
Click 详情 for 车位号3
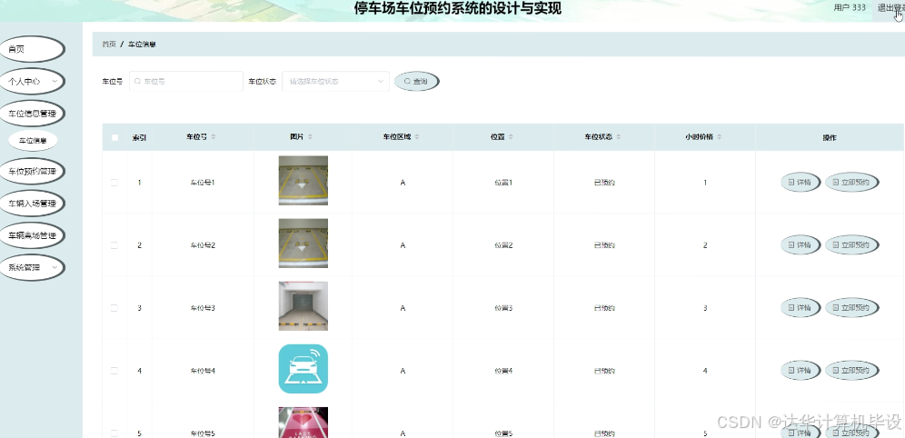(801, 307)
